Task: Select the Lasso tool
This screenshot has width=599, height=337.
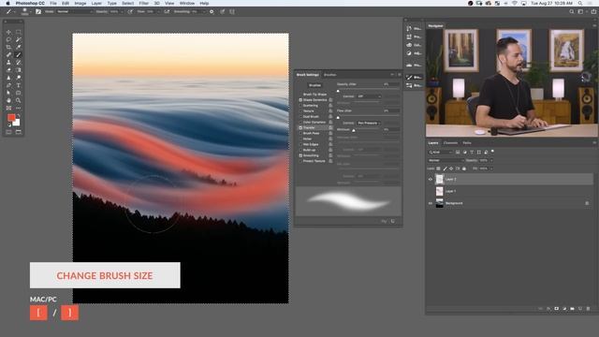Action: (x=8, y=39)
